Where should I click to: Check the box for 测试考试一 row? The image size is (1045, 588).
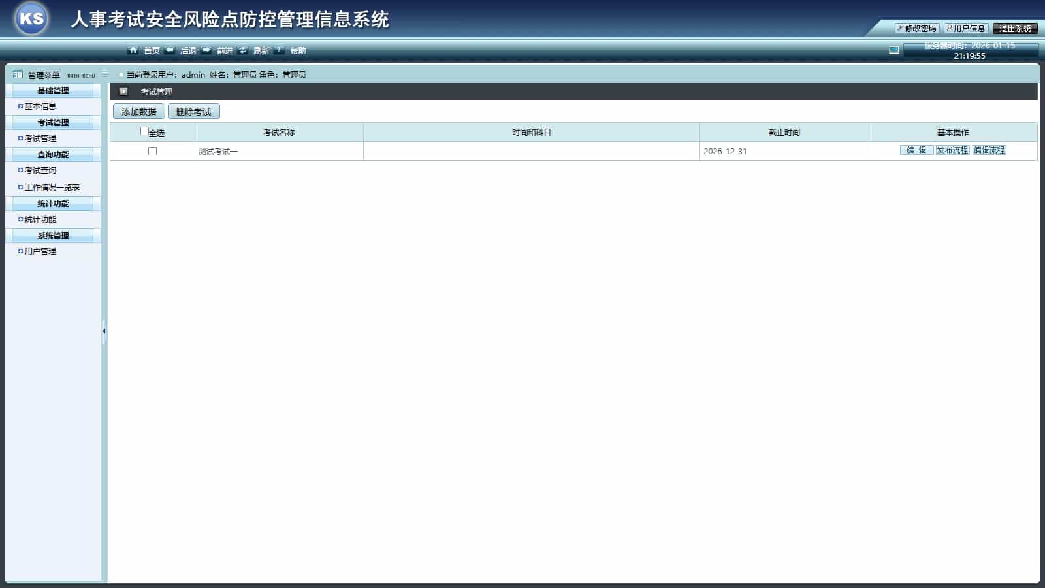pos(152,151)
